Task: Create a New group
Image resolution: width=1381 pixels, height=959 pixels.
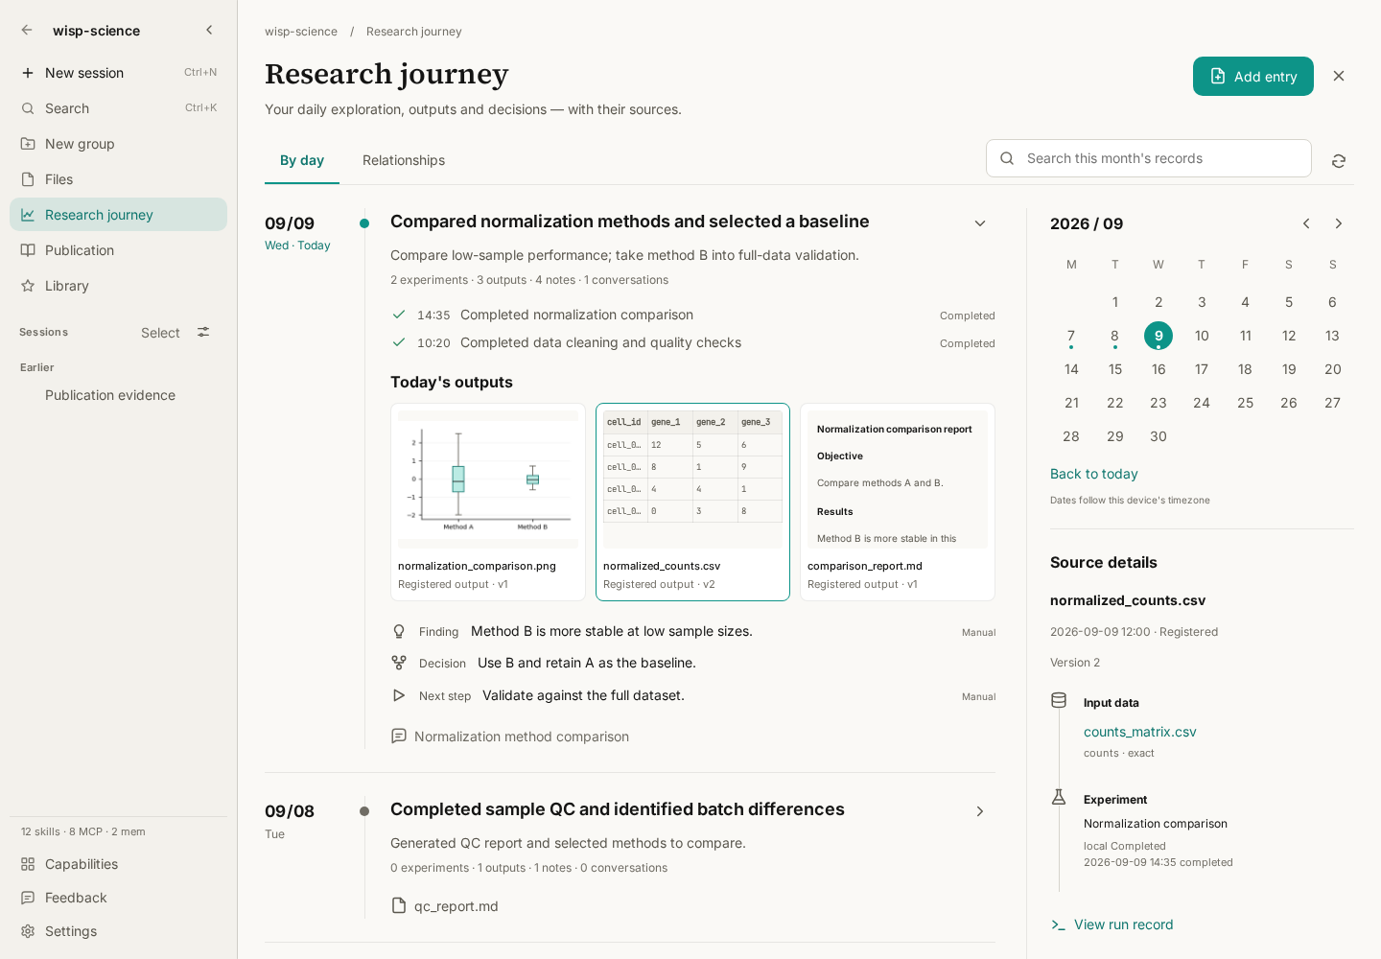Action: (118, 144)
